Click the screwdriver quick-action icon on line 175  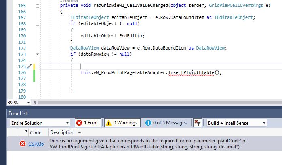pos(29,67)
